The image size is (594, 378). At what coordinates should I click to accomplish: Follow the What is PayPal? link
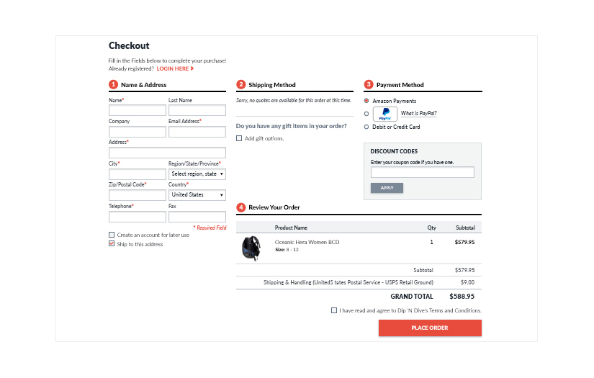point(418,114)
